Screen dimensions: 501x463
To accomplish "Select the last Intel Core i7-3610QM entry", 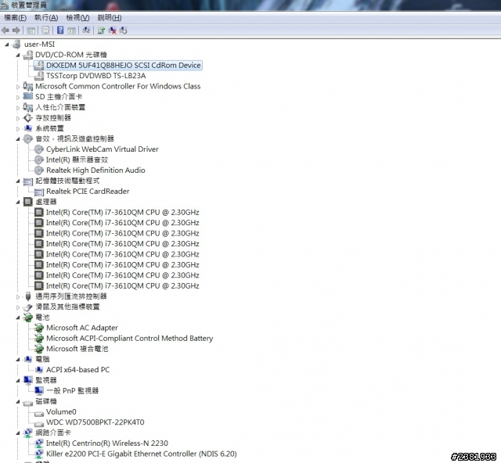I will pos(122,285).
